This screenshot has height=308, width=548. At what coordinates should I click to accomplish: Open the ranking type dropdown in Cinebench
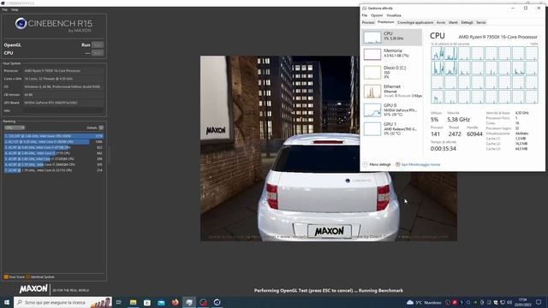click(15, 127)
